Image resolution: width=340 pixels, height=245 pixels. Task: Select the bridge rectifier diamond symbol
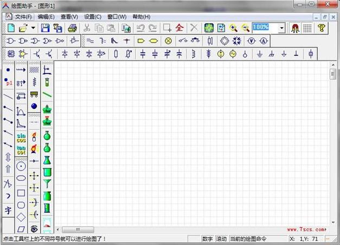coord(224,41)
